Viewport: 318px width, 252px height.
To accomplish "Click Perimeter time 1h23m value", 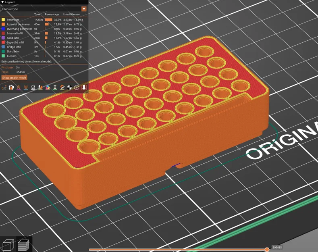I will (39, 20).
